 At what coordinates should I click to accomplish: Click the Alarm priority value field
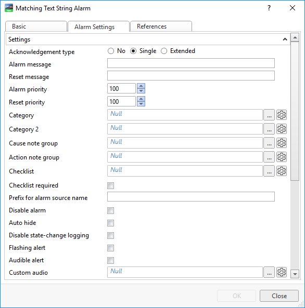click(x=121, y=88)
